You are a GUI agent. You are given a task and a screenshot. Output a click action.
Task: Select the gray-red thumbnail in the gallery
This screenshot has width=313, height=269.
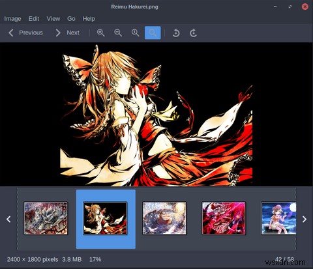click(46, 218)
